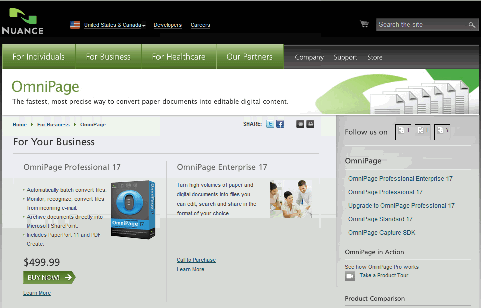Click the product tour video camera icon

350,276
